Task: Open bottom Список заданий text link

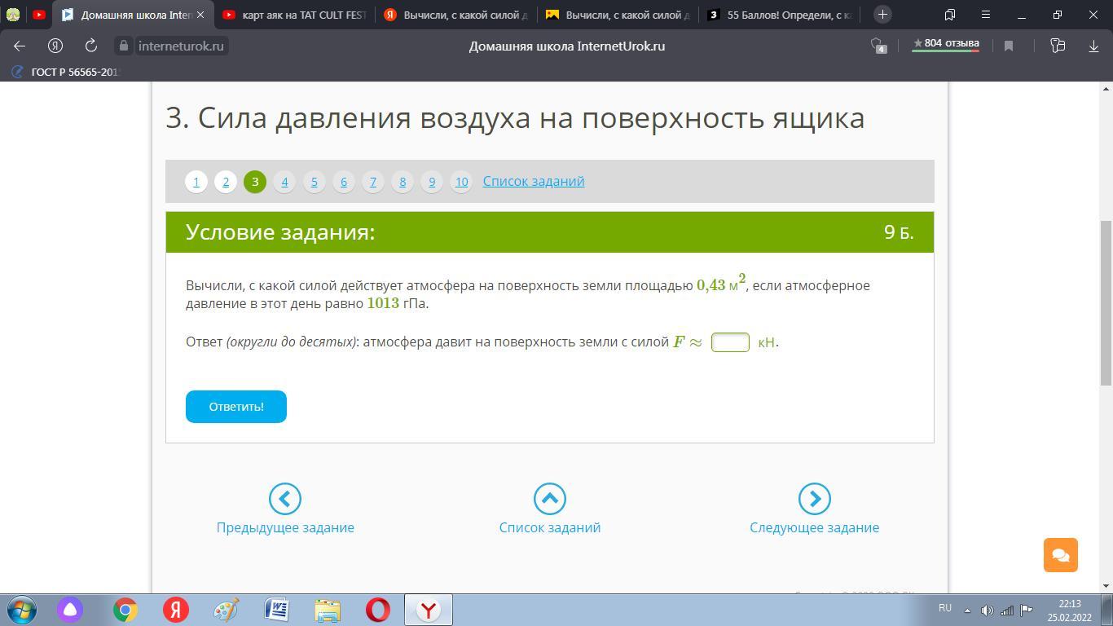Action: pos(549,527)
